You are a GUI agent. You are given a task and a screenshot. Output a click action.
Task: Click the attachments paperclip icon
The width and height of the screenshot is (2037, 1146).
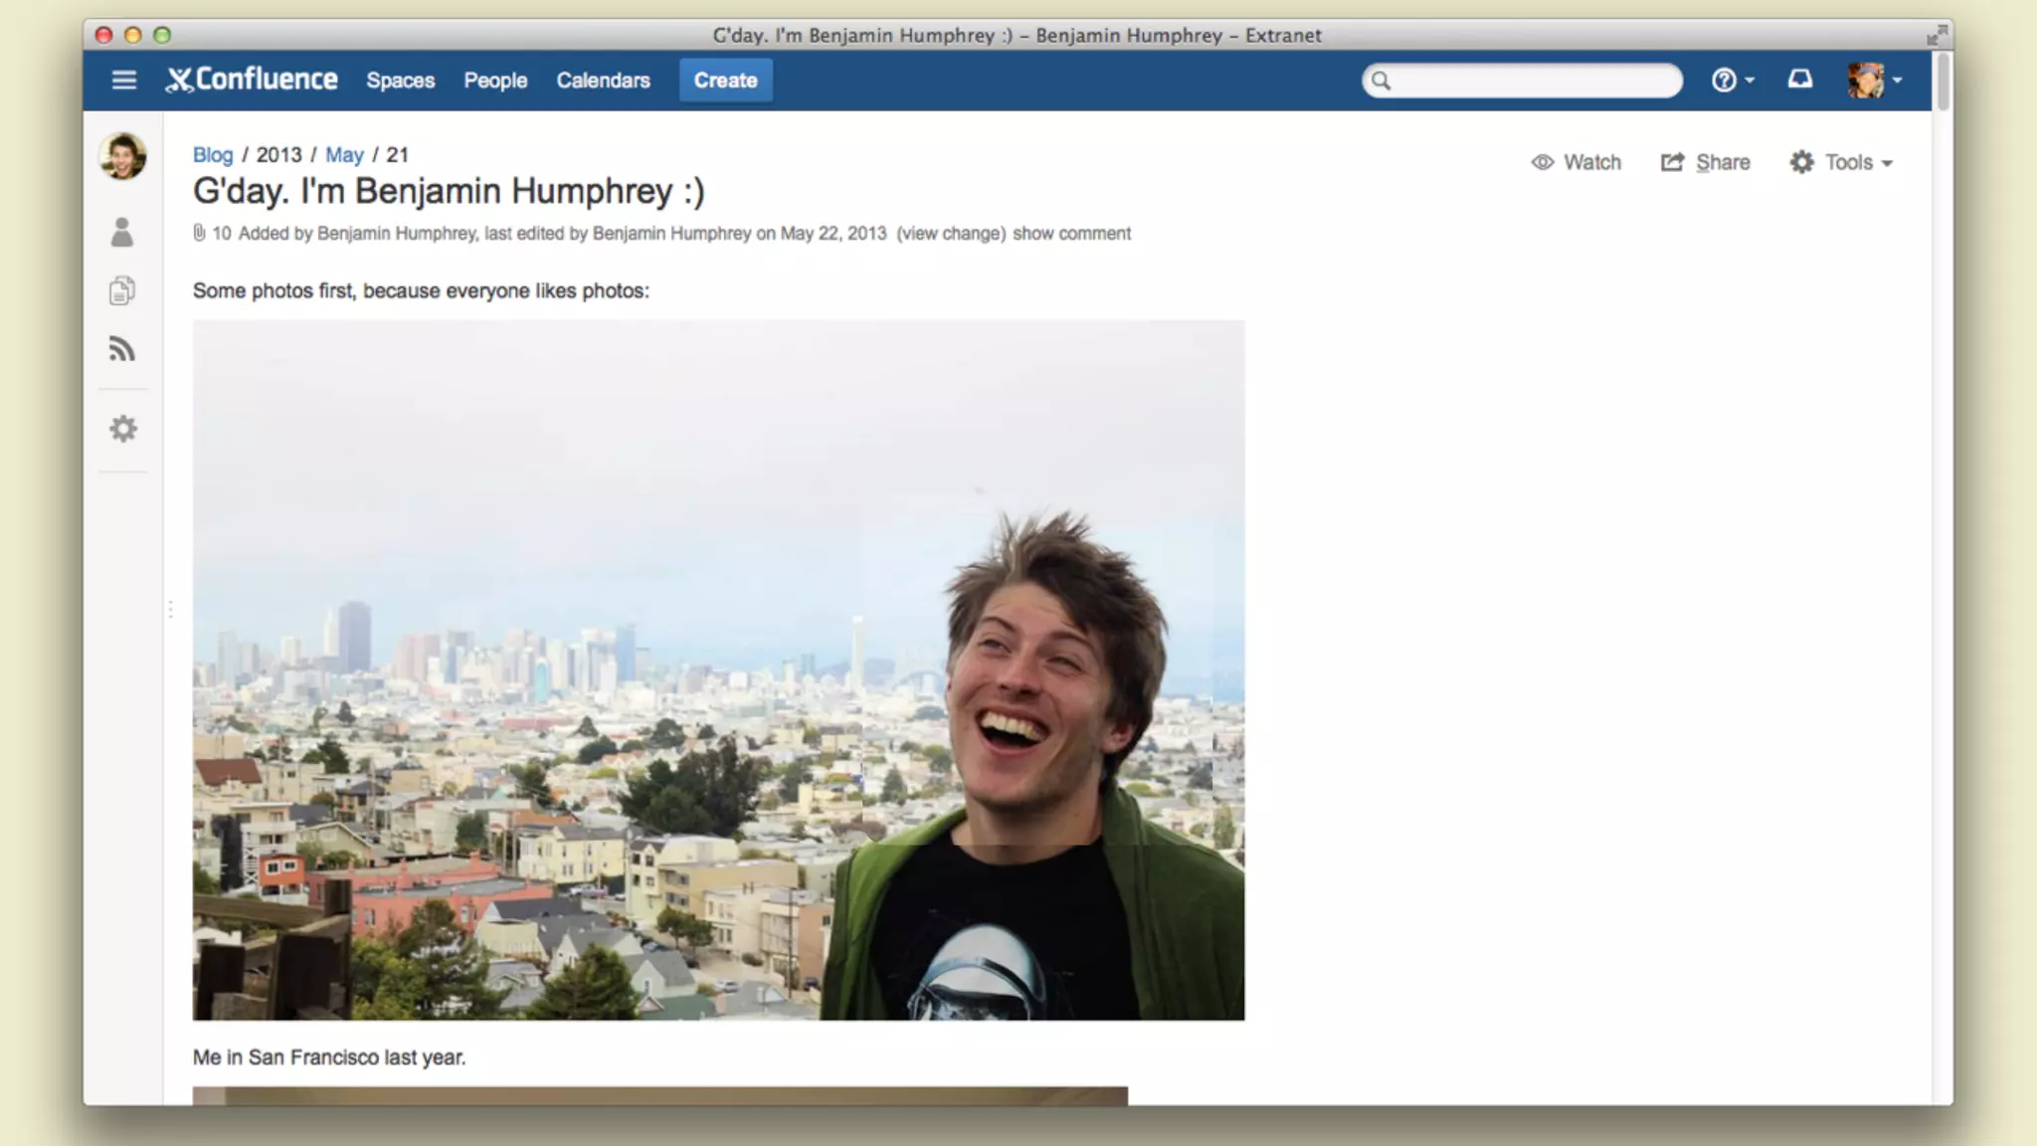click(x=199, y=233)
